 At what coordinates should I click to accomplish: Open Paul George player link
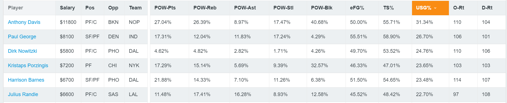tap(22, 37)
